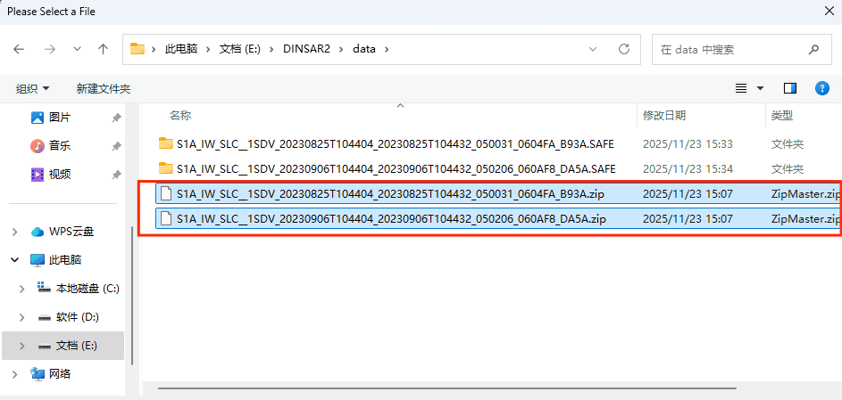The height and width of the screenshot is (400, 842).
Task: Go forward with the right arrow
Action: coord(50,49)
